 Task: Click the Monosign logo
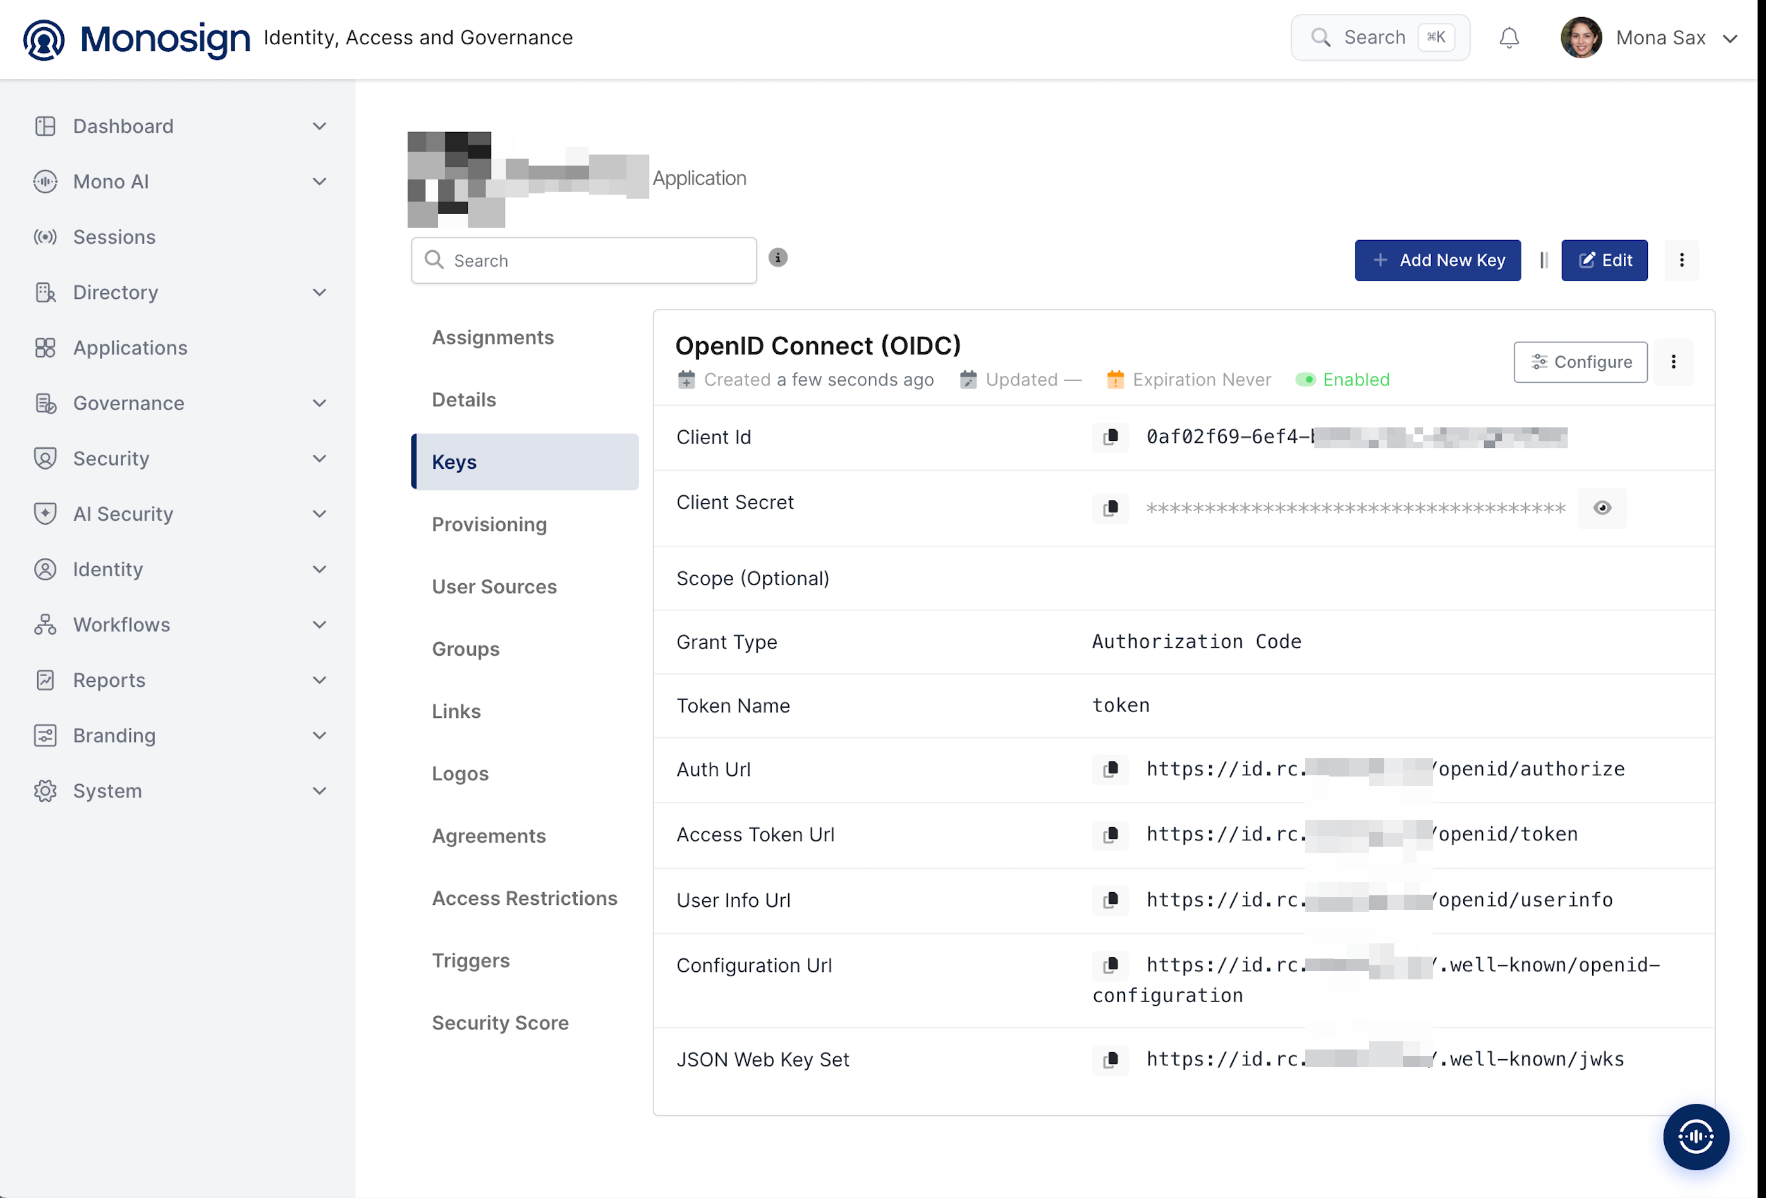click(137, 39)
